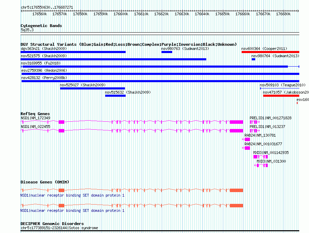Click the dgv363n21 blue gain bar
309x233 pixels.
click(73, 52)
